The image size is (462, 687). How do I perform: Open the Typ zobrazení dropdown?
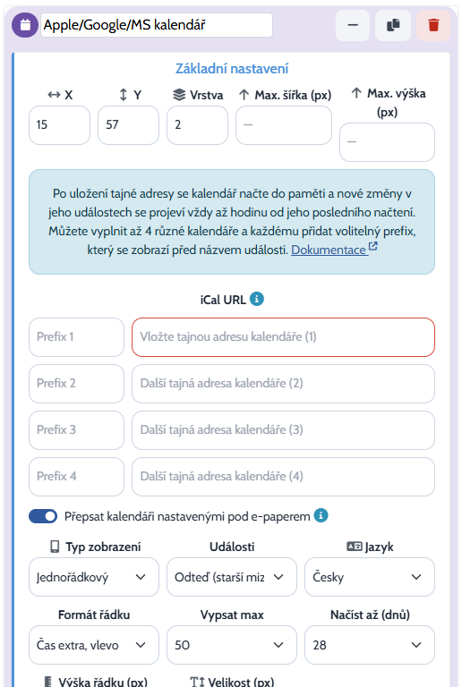point(94,577)
